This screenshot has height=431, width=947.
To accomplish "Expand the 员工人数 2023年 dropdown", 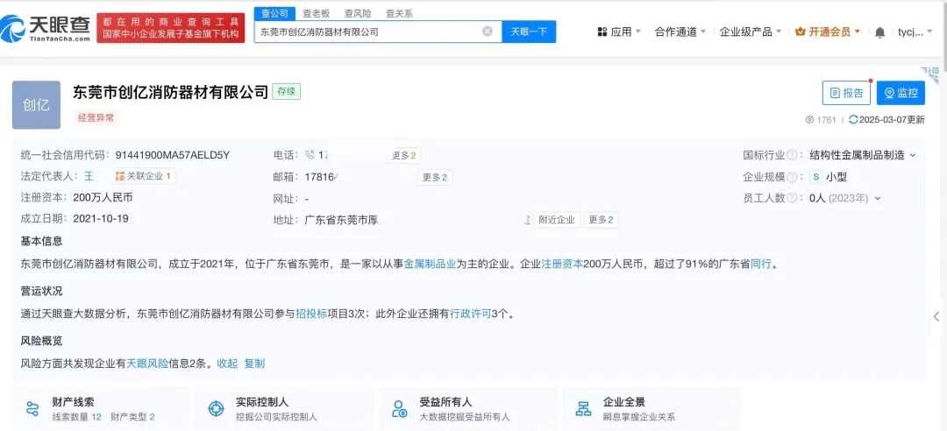I will tap(878, 198).
